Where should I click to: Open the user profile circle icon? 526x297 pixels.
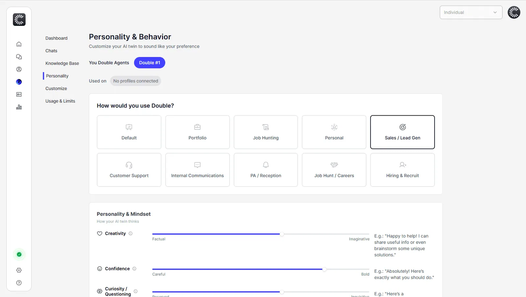(x=19, y=69)
